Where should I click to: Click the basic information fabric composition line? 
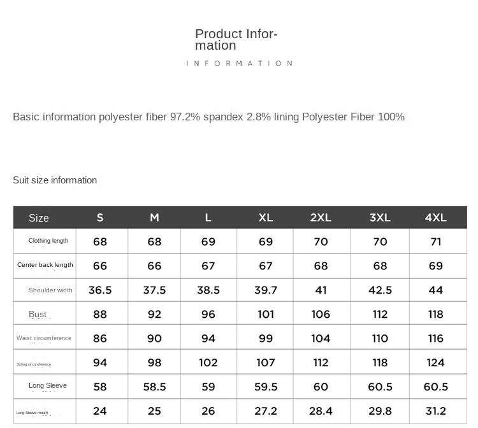(208, 117)
